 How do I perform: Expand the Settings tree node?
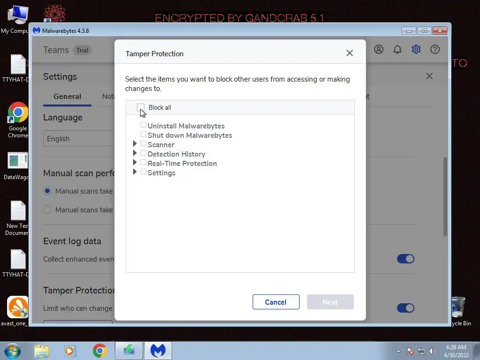pyautogui.click(x=135, y=172)
